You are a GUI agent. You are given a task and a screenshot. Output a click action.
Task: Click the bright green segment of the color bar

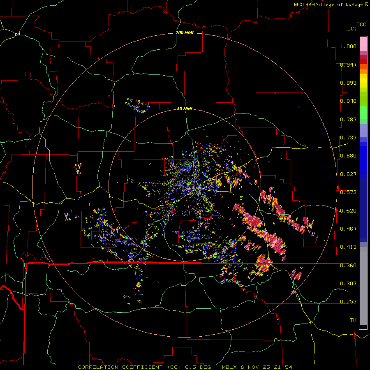363,112
